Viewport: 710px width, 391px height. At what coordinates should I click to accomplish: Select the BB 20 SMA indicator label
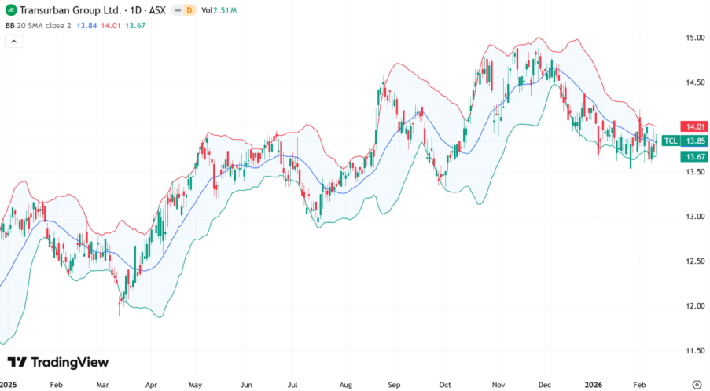[39, 25]
